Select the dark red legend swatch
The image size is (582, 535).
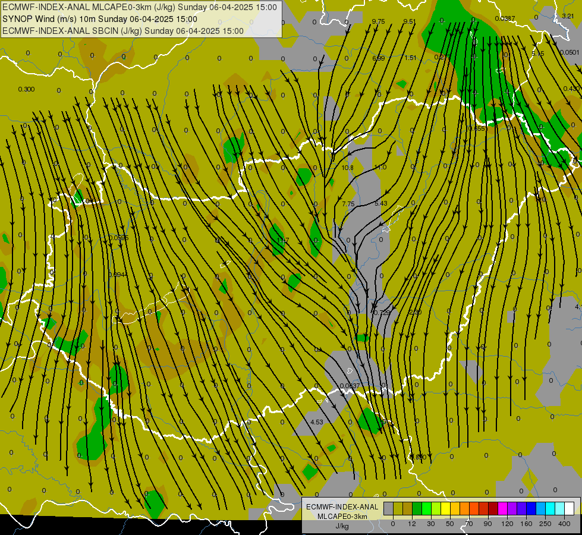tap(493, 509)
